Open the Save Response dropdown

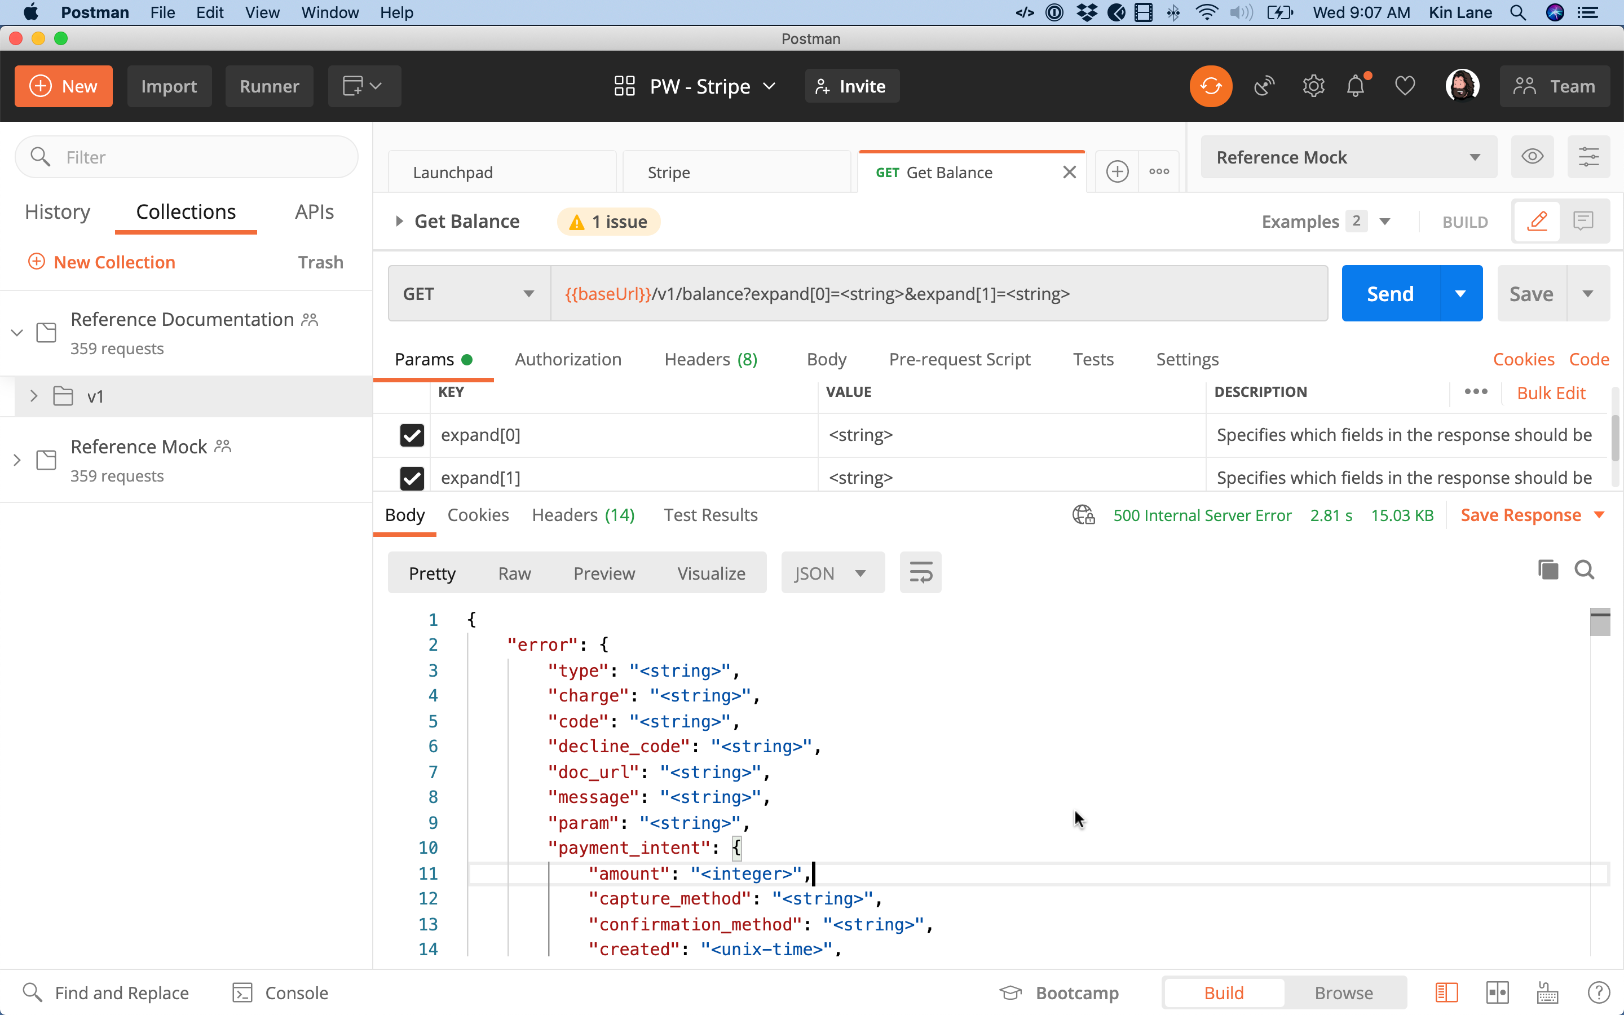(x=1532, y=515)
